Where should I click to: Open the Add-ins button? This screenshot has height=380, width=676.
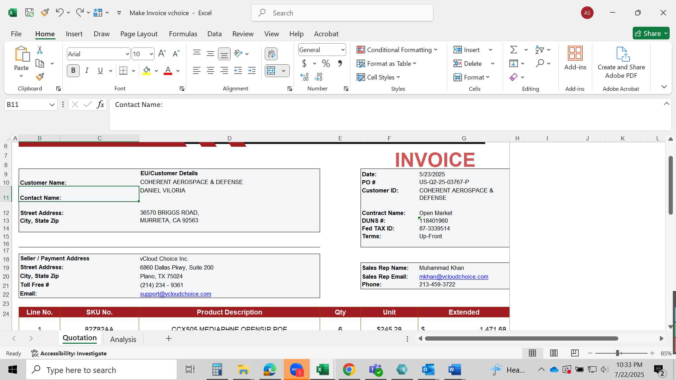coord(575,58)
